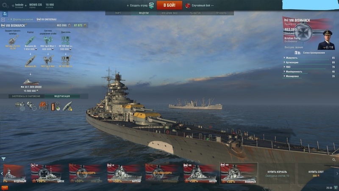Select the main battery gun module icon
This screenshot has width=339, height=191.
(13, 40)
